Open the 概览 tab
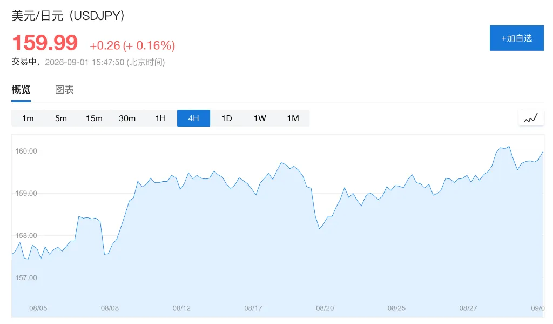 point(21,90)
